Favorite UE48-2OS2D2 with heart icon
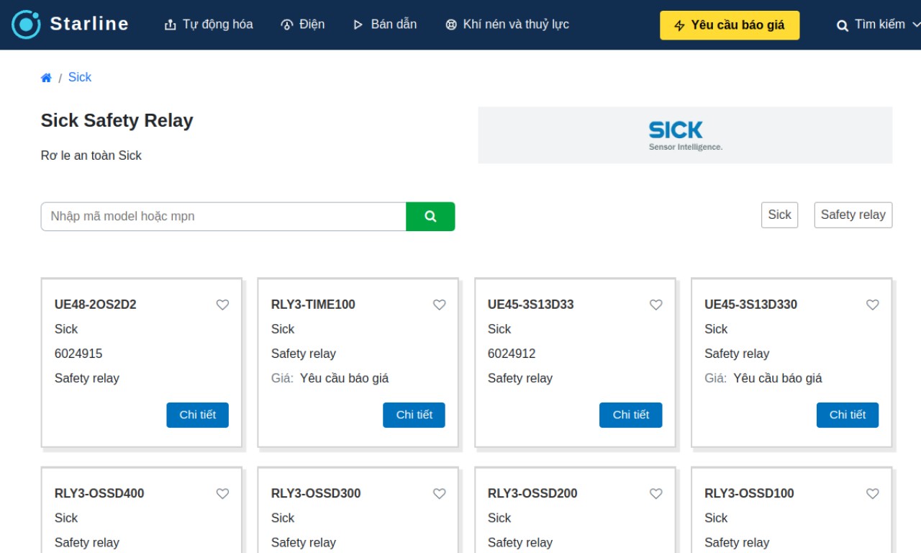The width and height of the screenshot is (921, 553). [222, 305]
